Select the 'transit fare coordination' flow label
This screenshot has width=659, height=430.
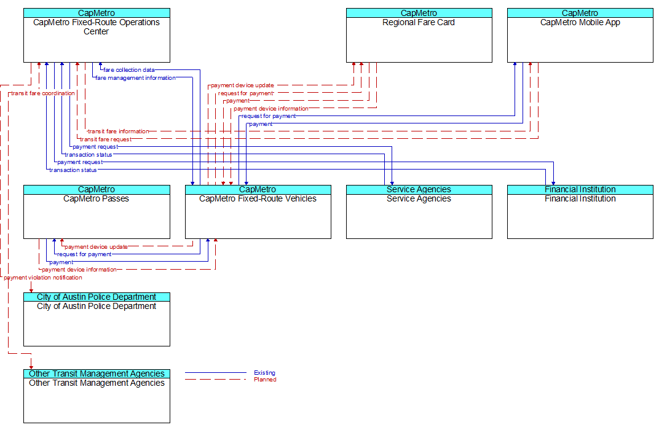click(x=43, y=93)
